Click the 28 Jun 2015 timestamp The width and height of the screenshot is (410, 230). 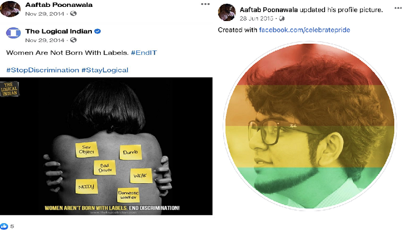pyautogui.click(x=256, y=18)
